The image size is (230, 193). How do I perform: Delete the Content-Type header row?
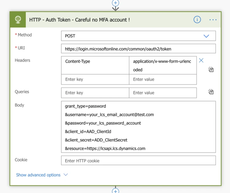click(201, 60)
